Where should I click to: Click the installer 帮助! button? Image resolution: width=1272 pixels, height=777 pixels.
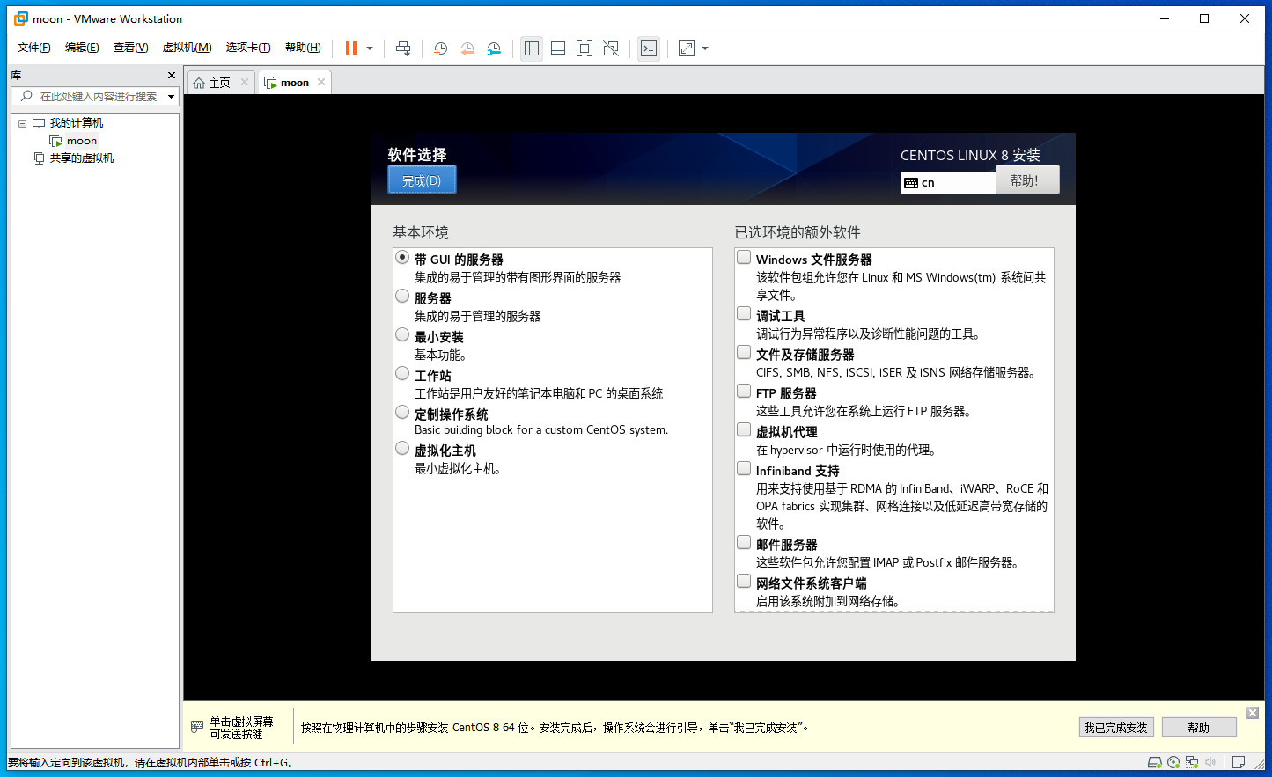[x=1027, y=180]
